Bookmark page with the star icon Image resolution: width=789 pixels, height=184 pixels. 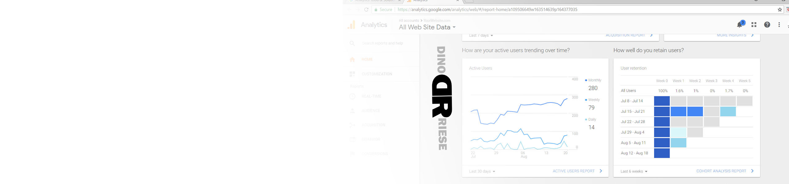pos(780,10)
